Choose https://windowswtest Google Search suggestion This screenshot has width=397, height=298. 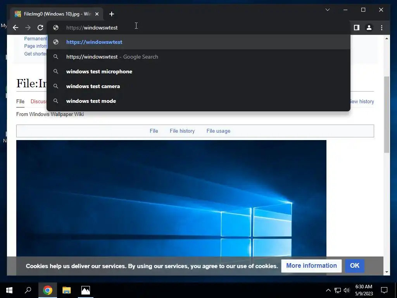coord(198,57)
